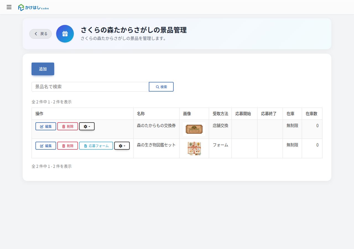Delete 森の生き物図鑑セット prize
This screenshot has width=354, height=249.
(x=68, y=146)
